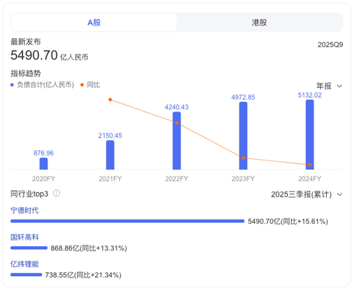Open the 2025三季报(累计) dropdown
355x290 pixels.
point(307,195)
